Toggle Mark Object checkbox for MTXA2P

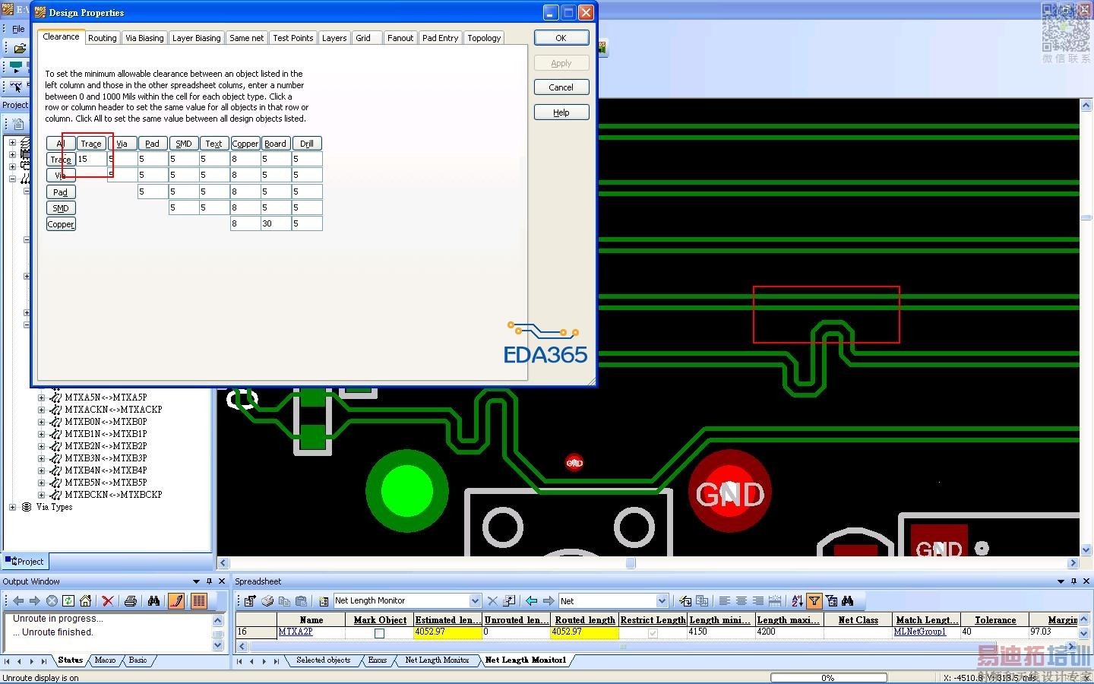[379, 633]
